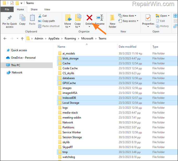Go to Microsoft in the address bar
Screen dimensions: 178x161
coord(87,38)
